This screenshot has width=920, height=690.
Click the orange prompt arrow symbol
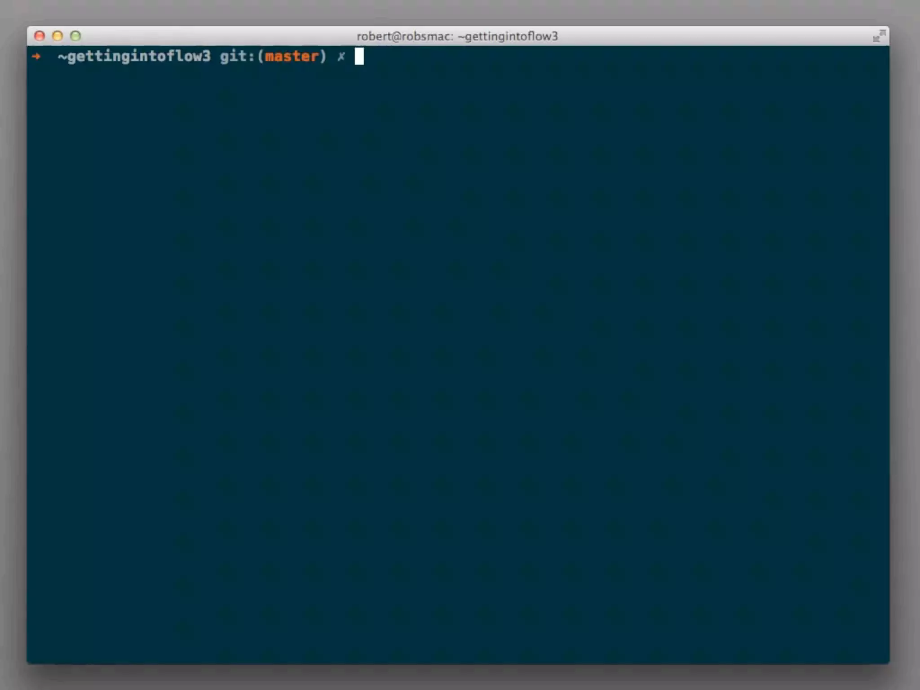tap(36, 56)
